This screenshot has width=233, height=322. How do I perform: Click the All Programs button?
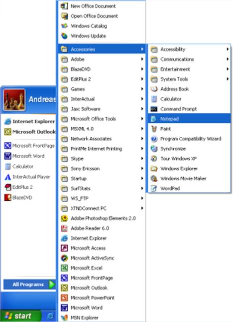pos(29,285)
